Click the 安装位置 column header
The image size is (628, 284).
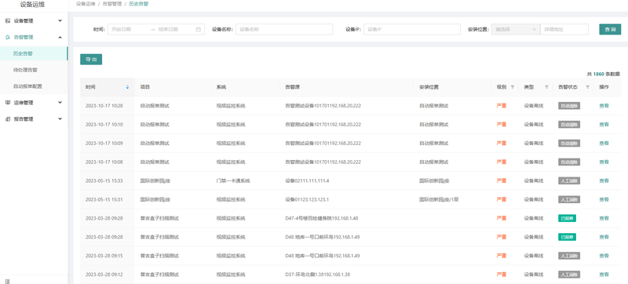pyautogui.click(x=429, y=87)
